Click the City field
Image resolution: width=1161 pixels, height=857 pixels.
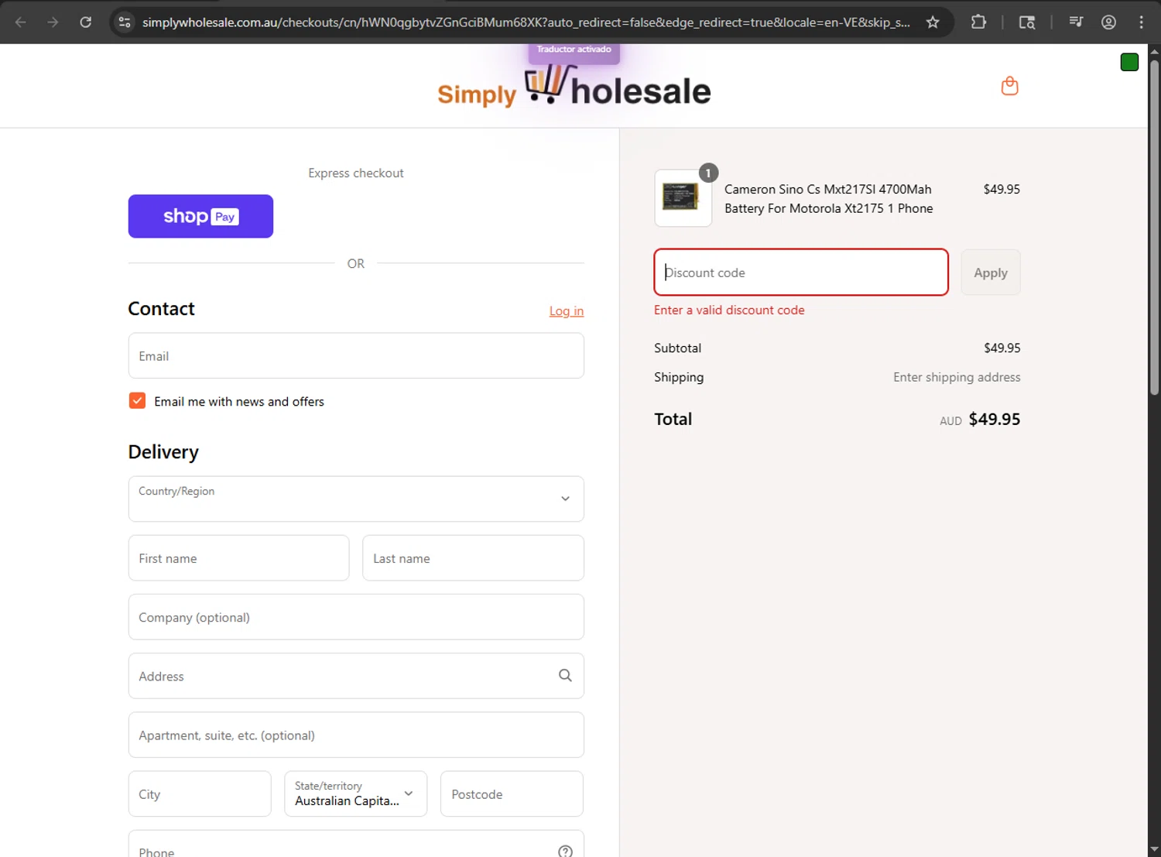point(200,794)
